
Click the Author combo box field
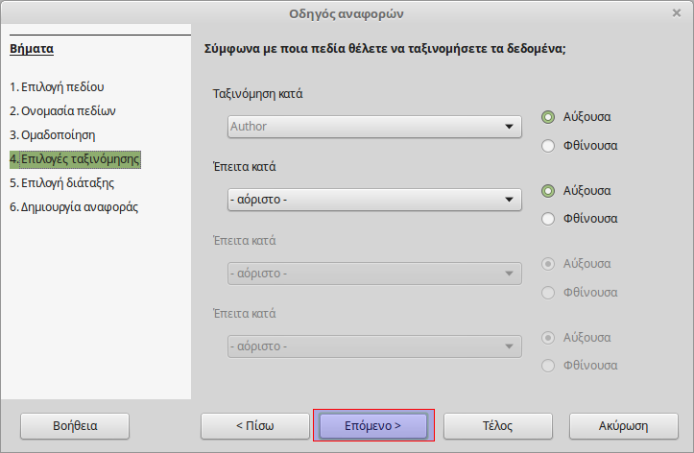pyautogui.click(x=374, y=127)
